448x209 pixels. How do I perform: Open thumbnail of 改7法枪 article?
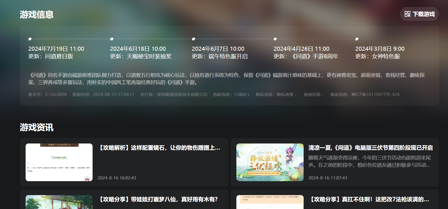point(270,202)
